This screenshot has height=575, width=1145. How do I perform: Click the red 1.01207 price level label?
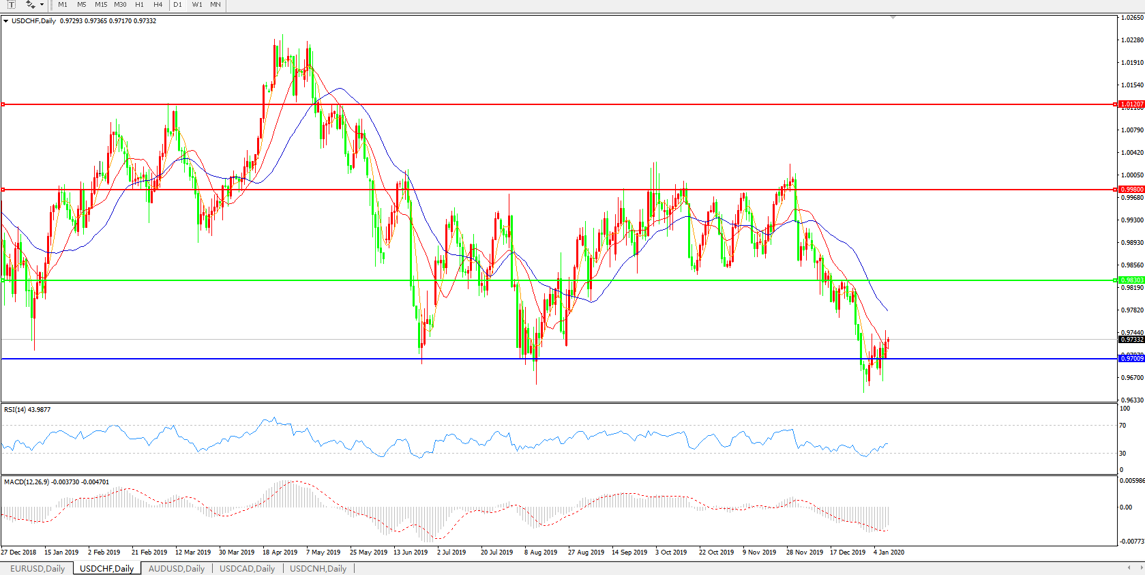point(1131,104)
